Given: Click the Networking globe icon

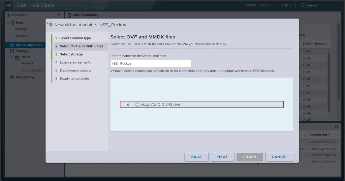Looking at the screenshot, I should [x=12, y=77].
